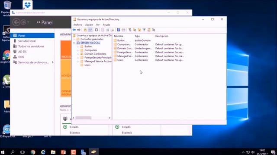Click the Google Chrome desktop shortcut

click(6, 55)
